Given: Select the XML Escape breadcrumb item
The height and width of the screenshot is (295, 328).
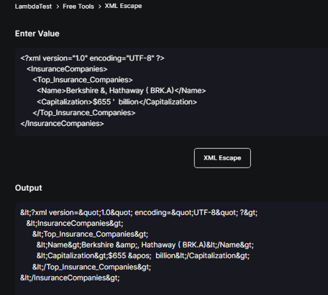Looking at the screenshot, I should point(123,6).
